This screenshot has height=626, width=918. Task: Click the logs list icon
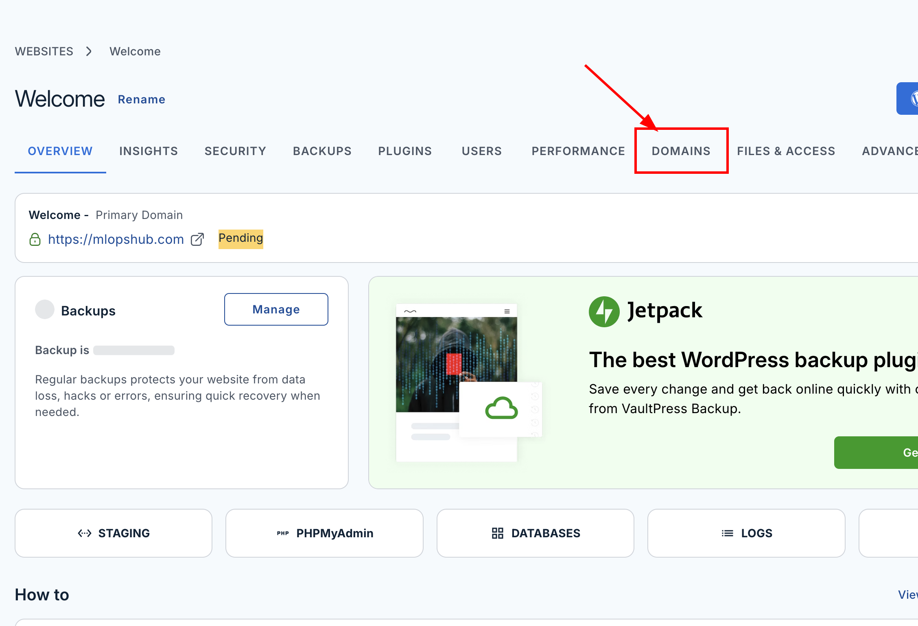(728, 533)
